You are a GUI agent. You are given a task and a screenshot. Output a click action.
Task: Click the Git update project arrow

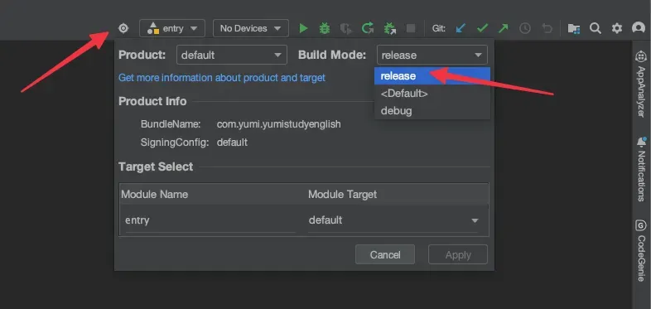461,28
